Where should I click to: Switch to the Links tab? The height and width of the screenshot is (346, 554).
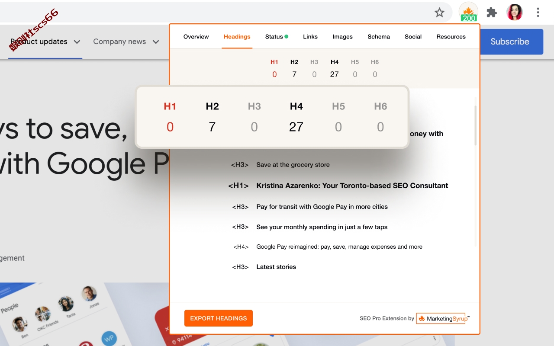coord(310,37)
